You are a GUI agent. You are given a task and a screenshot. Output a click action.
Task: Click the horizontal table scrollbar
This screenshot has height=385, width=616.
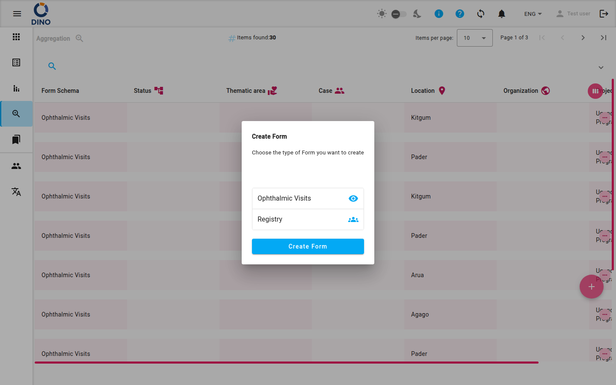click(287, 362)
